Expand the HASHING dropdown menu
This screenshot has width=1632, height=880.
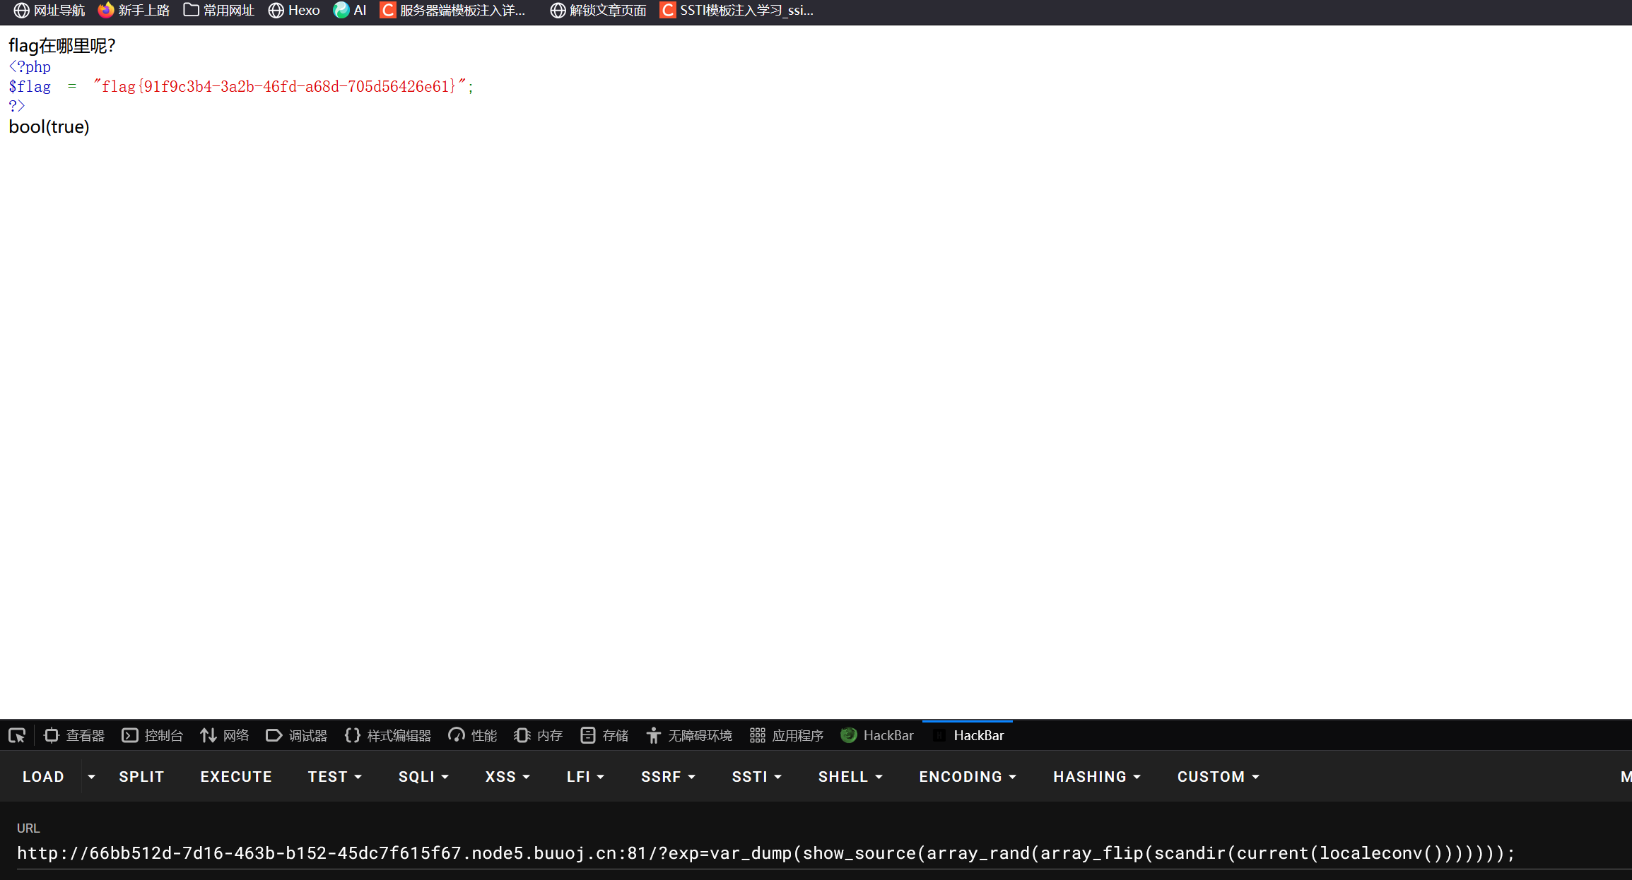pos(1097,777)
